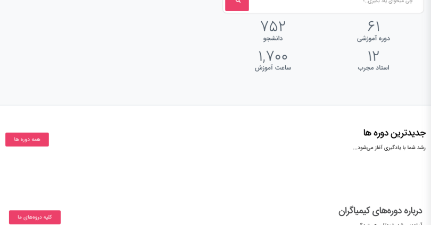Click the 61 courses counter number
This screenshot has width=431, height=225.
coord(374,26)
